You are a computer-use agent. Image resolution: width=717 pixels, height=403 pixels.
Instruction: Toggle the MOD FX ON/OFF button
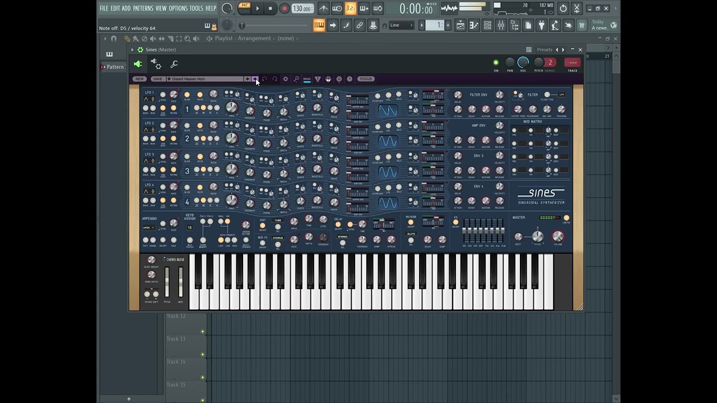click(x=263, y=243)
